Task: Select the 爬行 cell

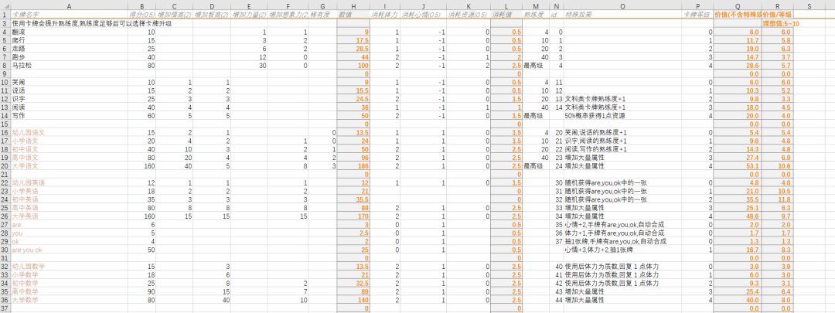Action: 69,40
